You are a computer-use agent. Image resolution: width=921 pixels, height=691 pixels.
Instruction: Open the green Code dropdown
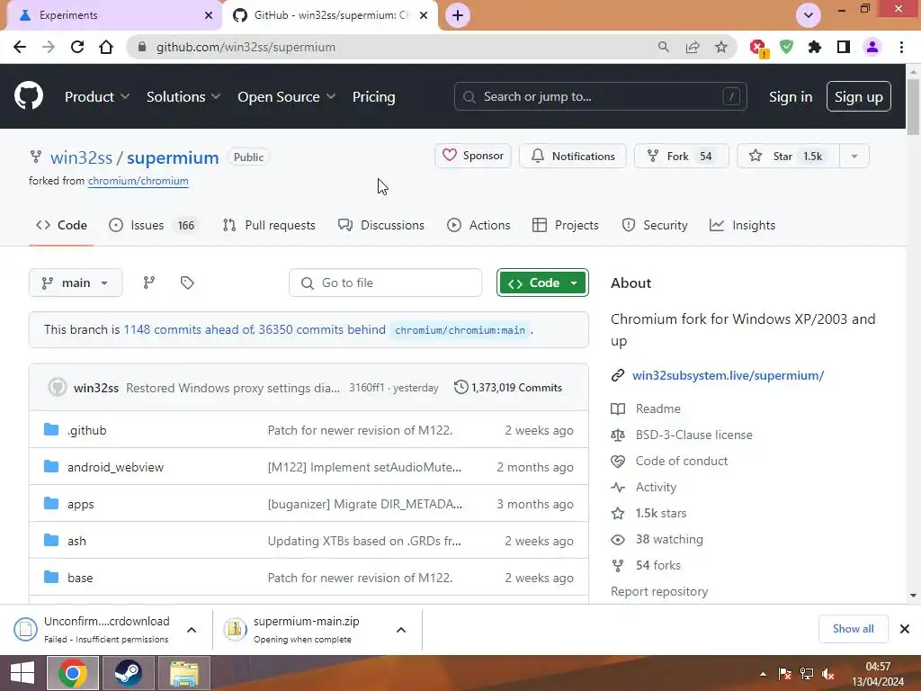(x=542, y=283)
